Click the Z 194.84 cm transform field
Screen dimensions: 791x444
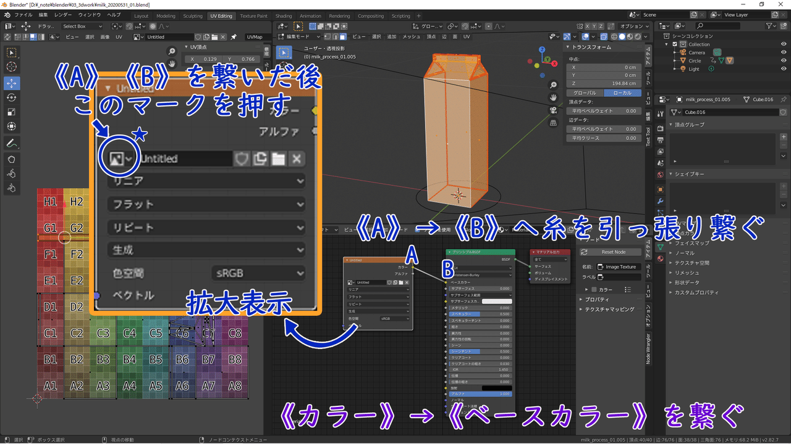603,83
